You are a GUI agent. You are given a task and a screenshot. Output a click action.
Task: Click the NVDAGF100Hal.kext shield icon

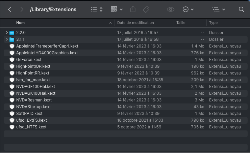click(x=12, y=87)
